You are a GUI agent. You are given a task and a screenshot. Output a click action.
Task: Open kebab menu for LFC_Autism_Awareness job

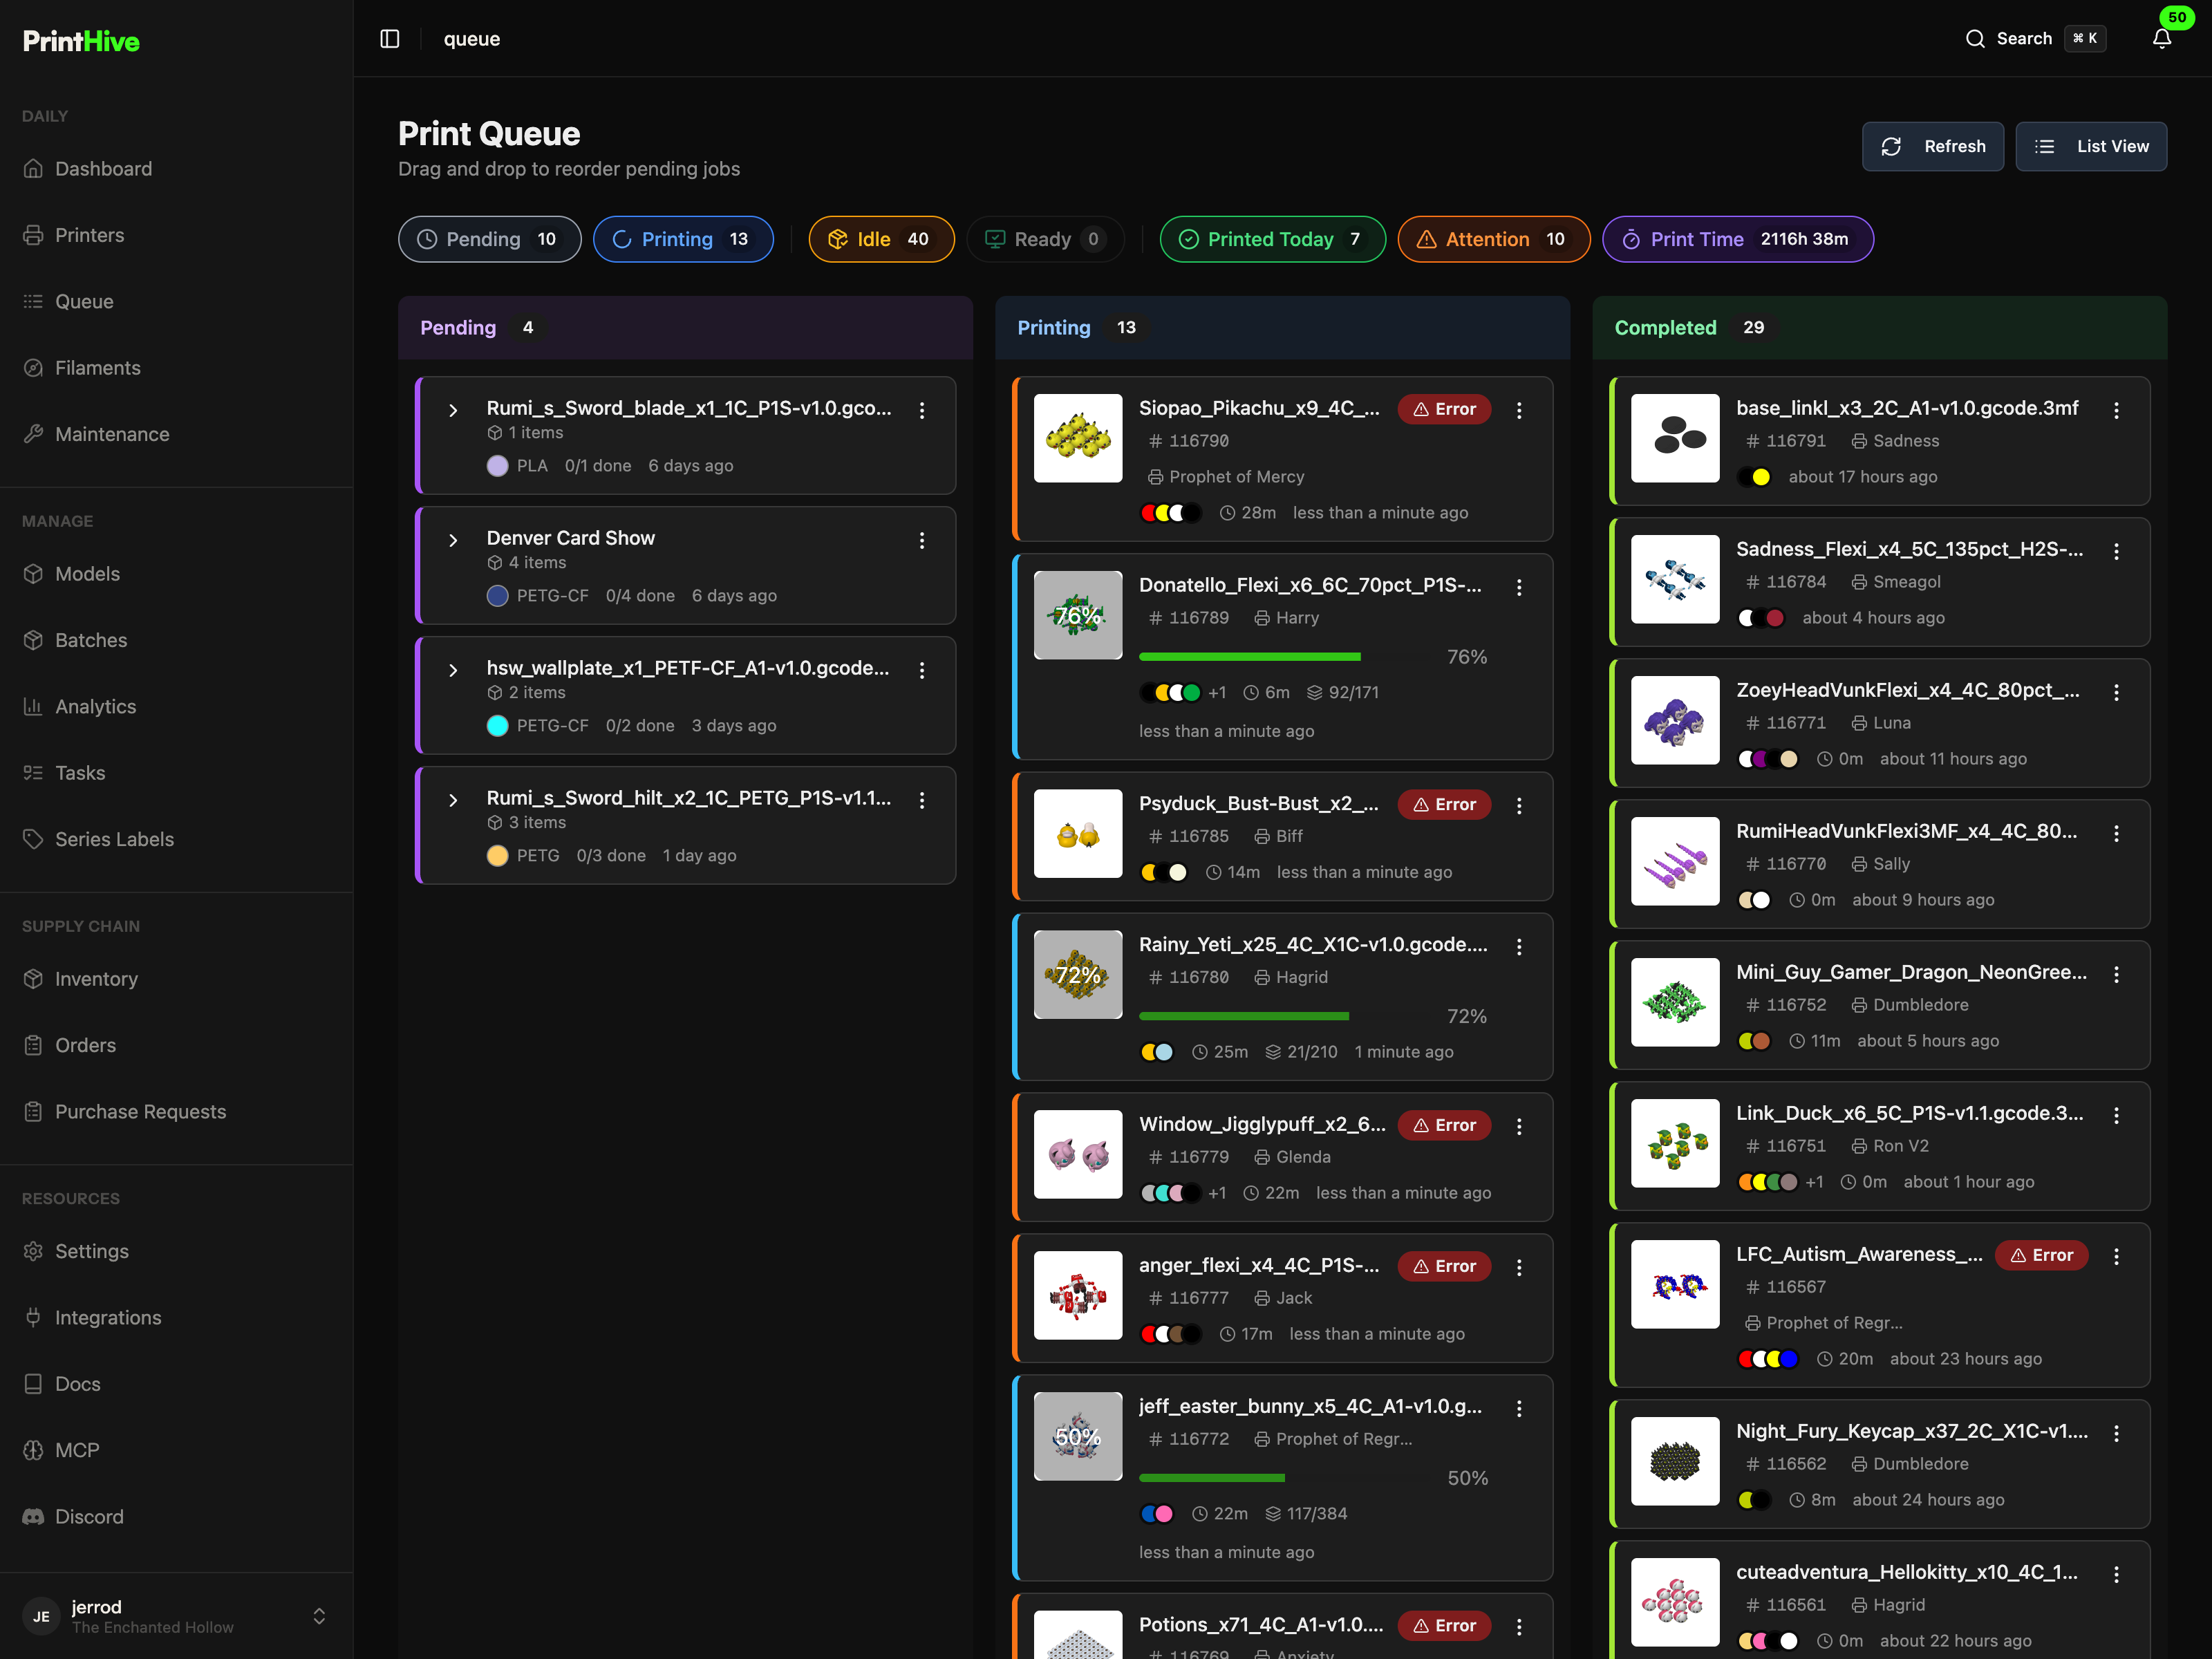tap(2116, 1256)
